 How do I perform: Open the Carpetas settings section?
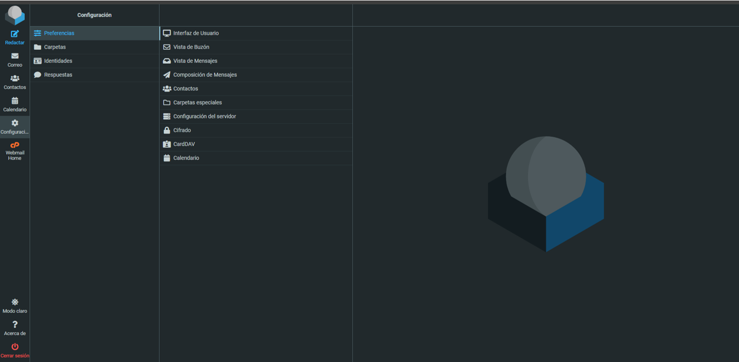(55, 47)
